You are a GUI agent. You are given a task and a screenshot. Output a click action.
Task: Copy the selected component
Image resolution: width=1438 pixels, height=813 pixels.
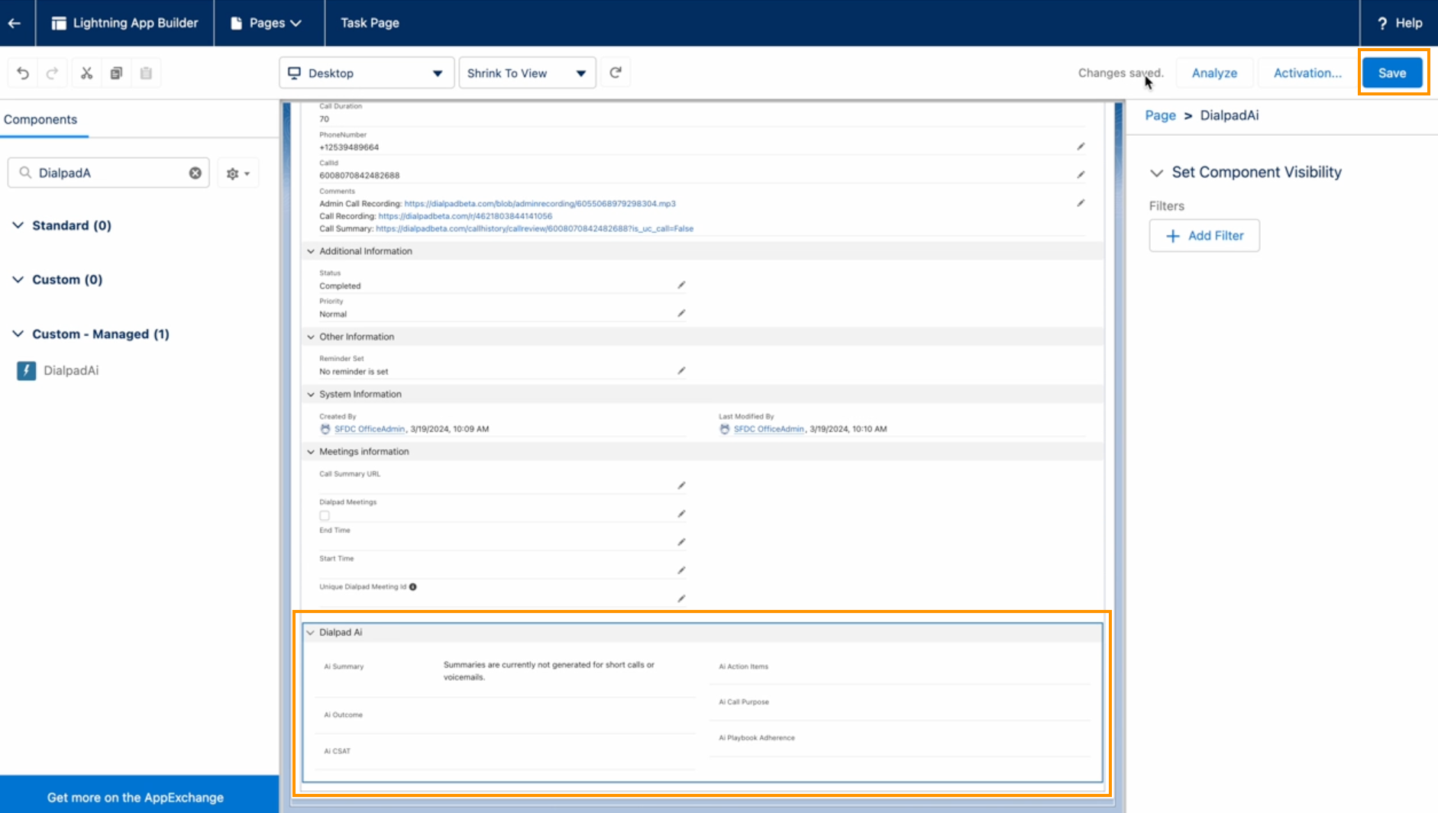(x=116, y=73)
